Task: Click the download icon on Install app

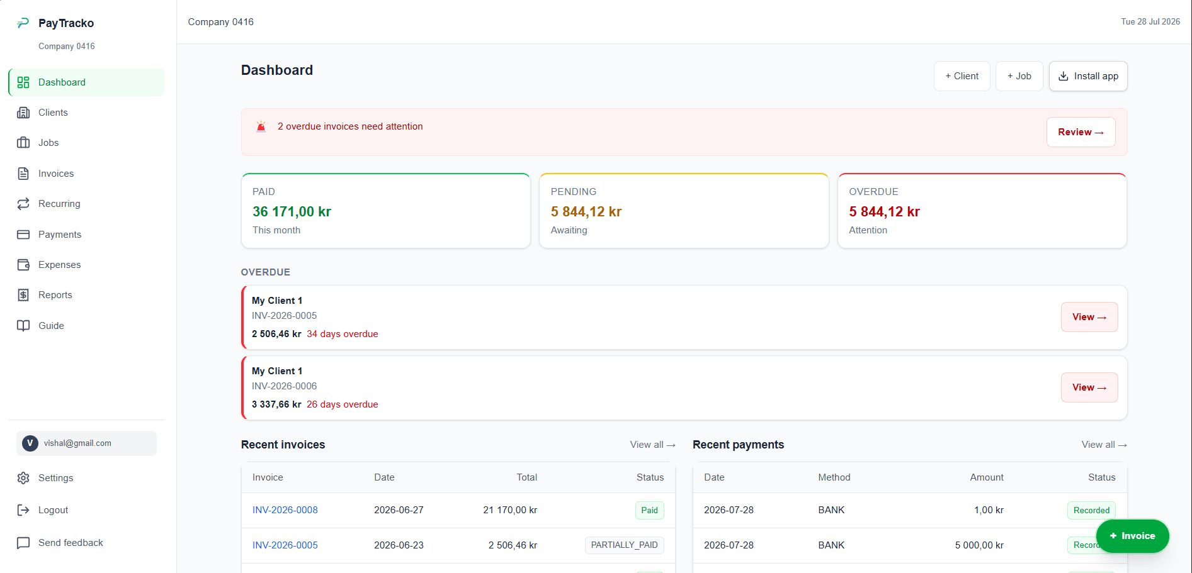Action: coord(1064,76)
